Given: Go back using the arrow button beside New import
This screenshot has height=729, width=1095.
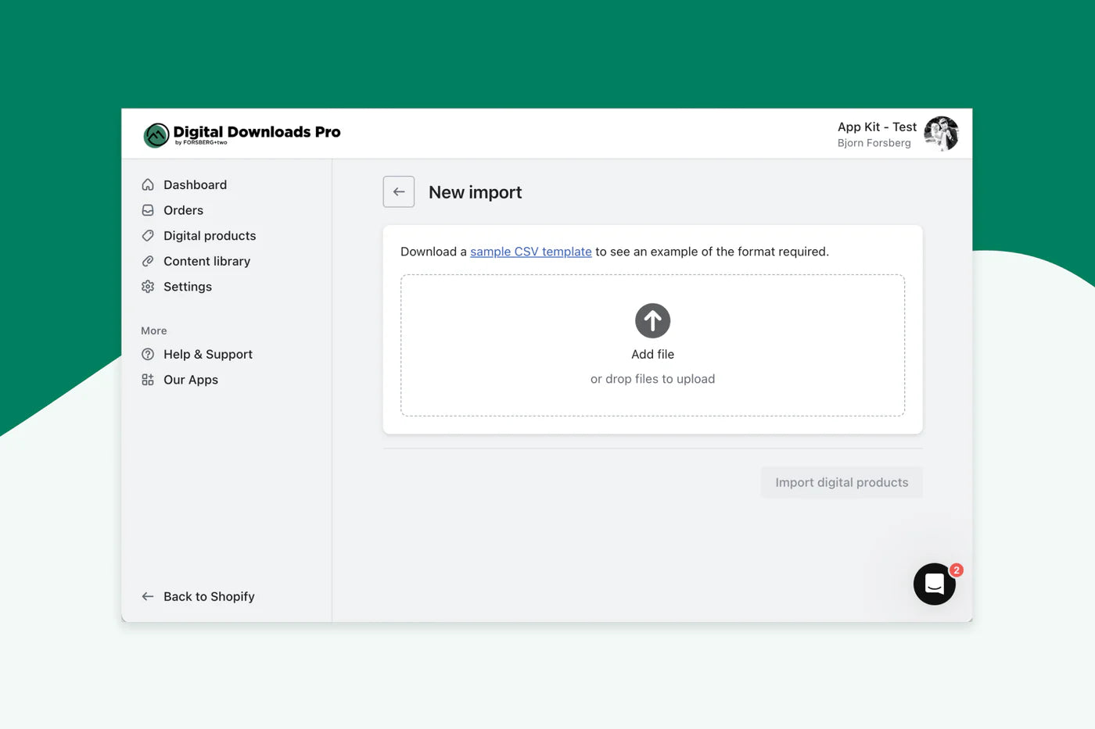Looking at the screenshot, I should tap(399, 191).
